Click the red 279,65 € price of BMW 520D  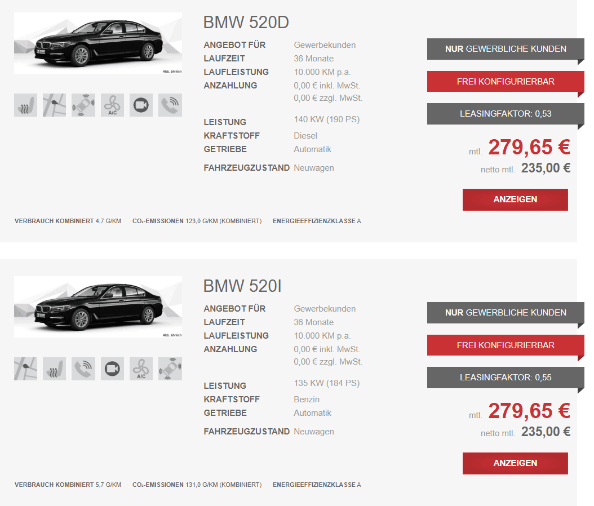529,147
